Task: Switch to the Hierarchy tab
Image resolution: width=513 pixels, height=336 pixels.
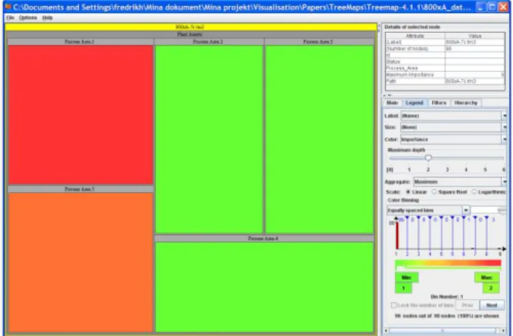Action: [x=466, y=103]
